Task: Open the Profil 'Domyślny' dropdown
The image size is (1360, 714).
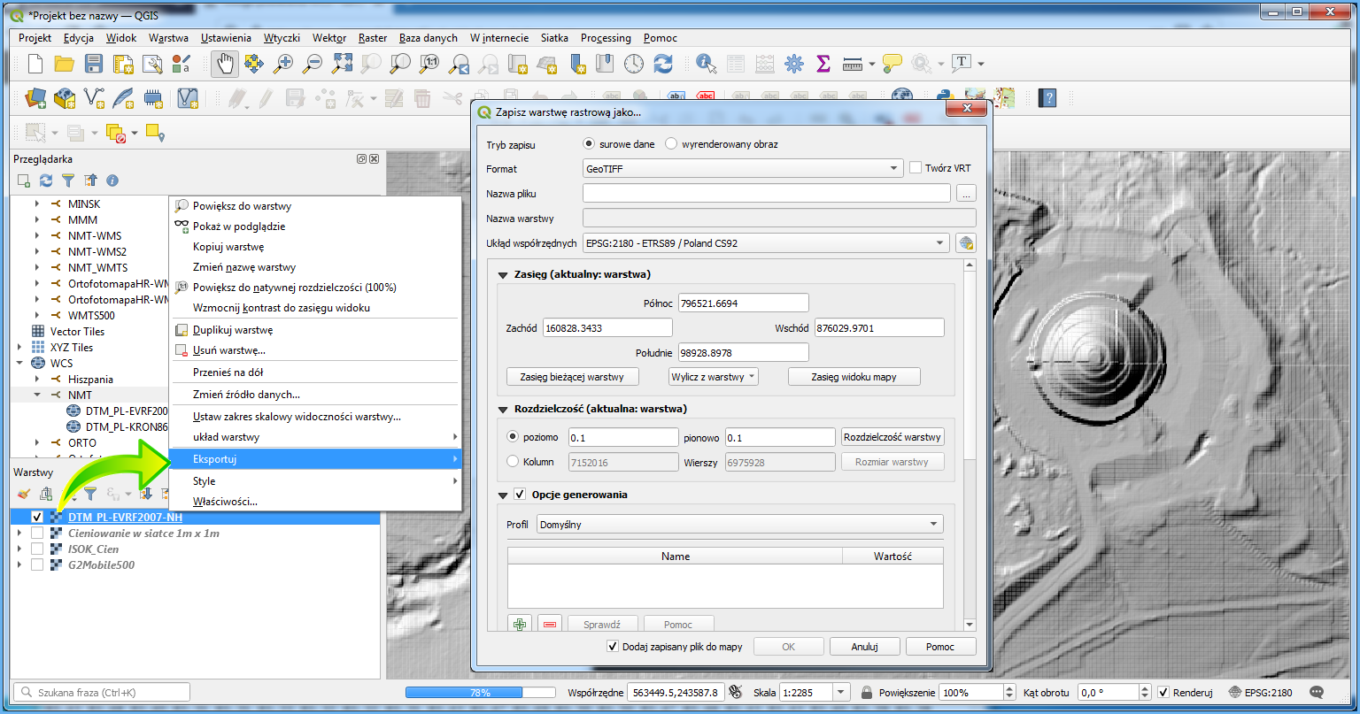Action: pyautogui.click(x=739, y=525)
